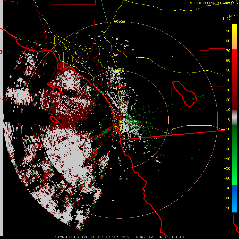Screen dimensions: 239x239
Task: Click the '100 NMI' range ring label
Action: coord(119,22)
